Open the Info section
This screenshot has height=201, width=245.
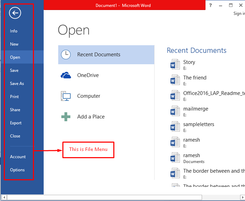[14, 31]
